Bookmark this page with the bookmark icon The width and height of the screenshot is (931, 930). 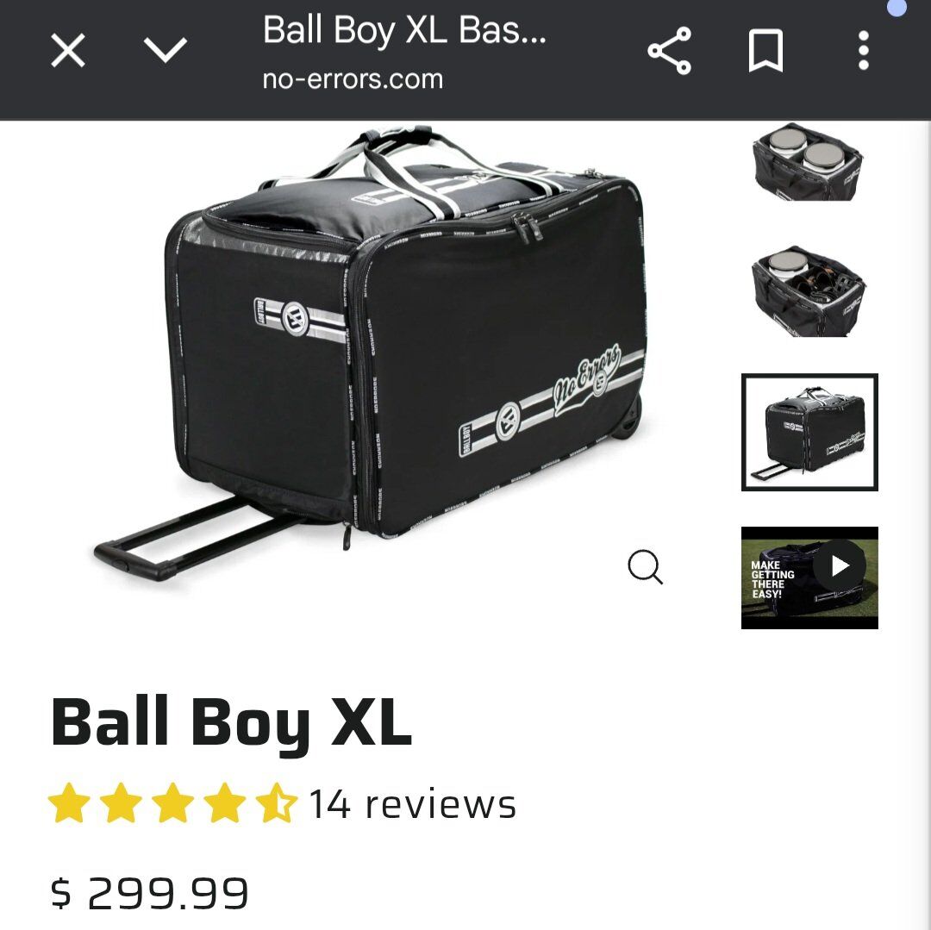(x=765, y=51)
